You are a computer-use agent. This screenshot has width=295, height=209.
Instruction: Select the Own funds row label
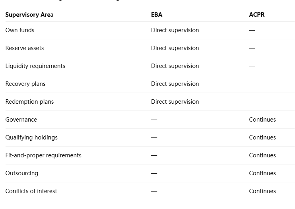[20, 30]
